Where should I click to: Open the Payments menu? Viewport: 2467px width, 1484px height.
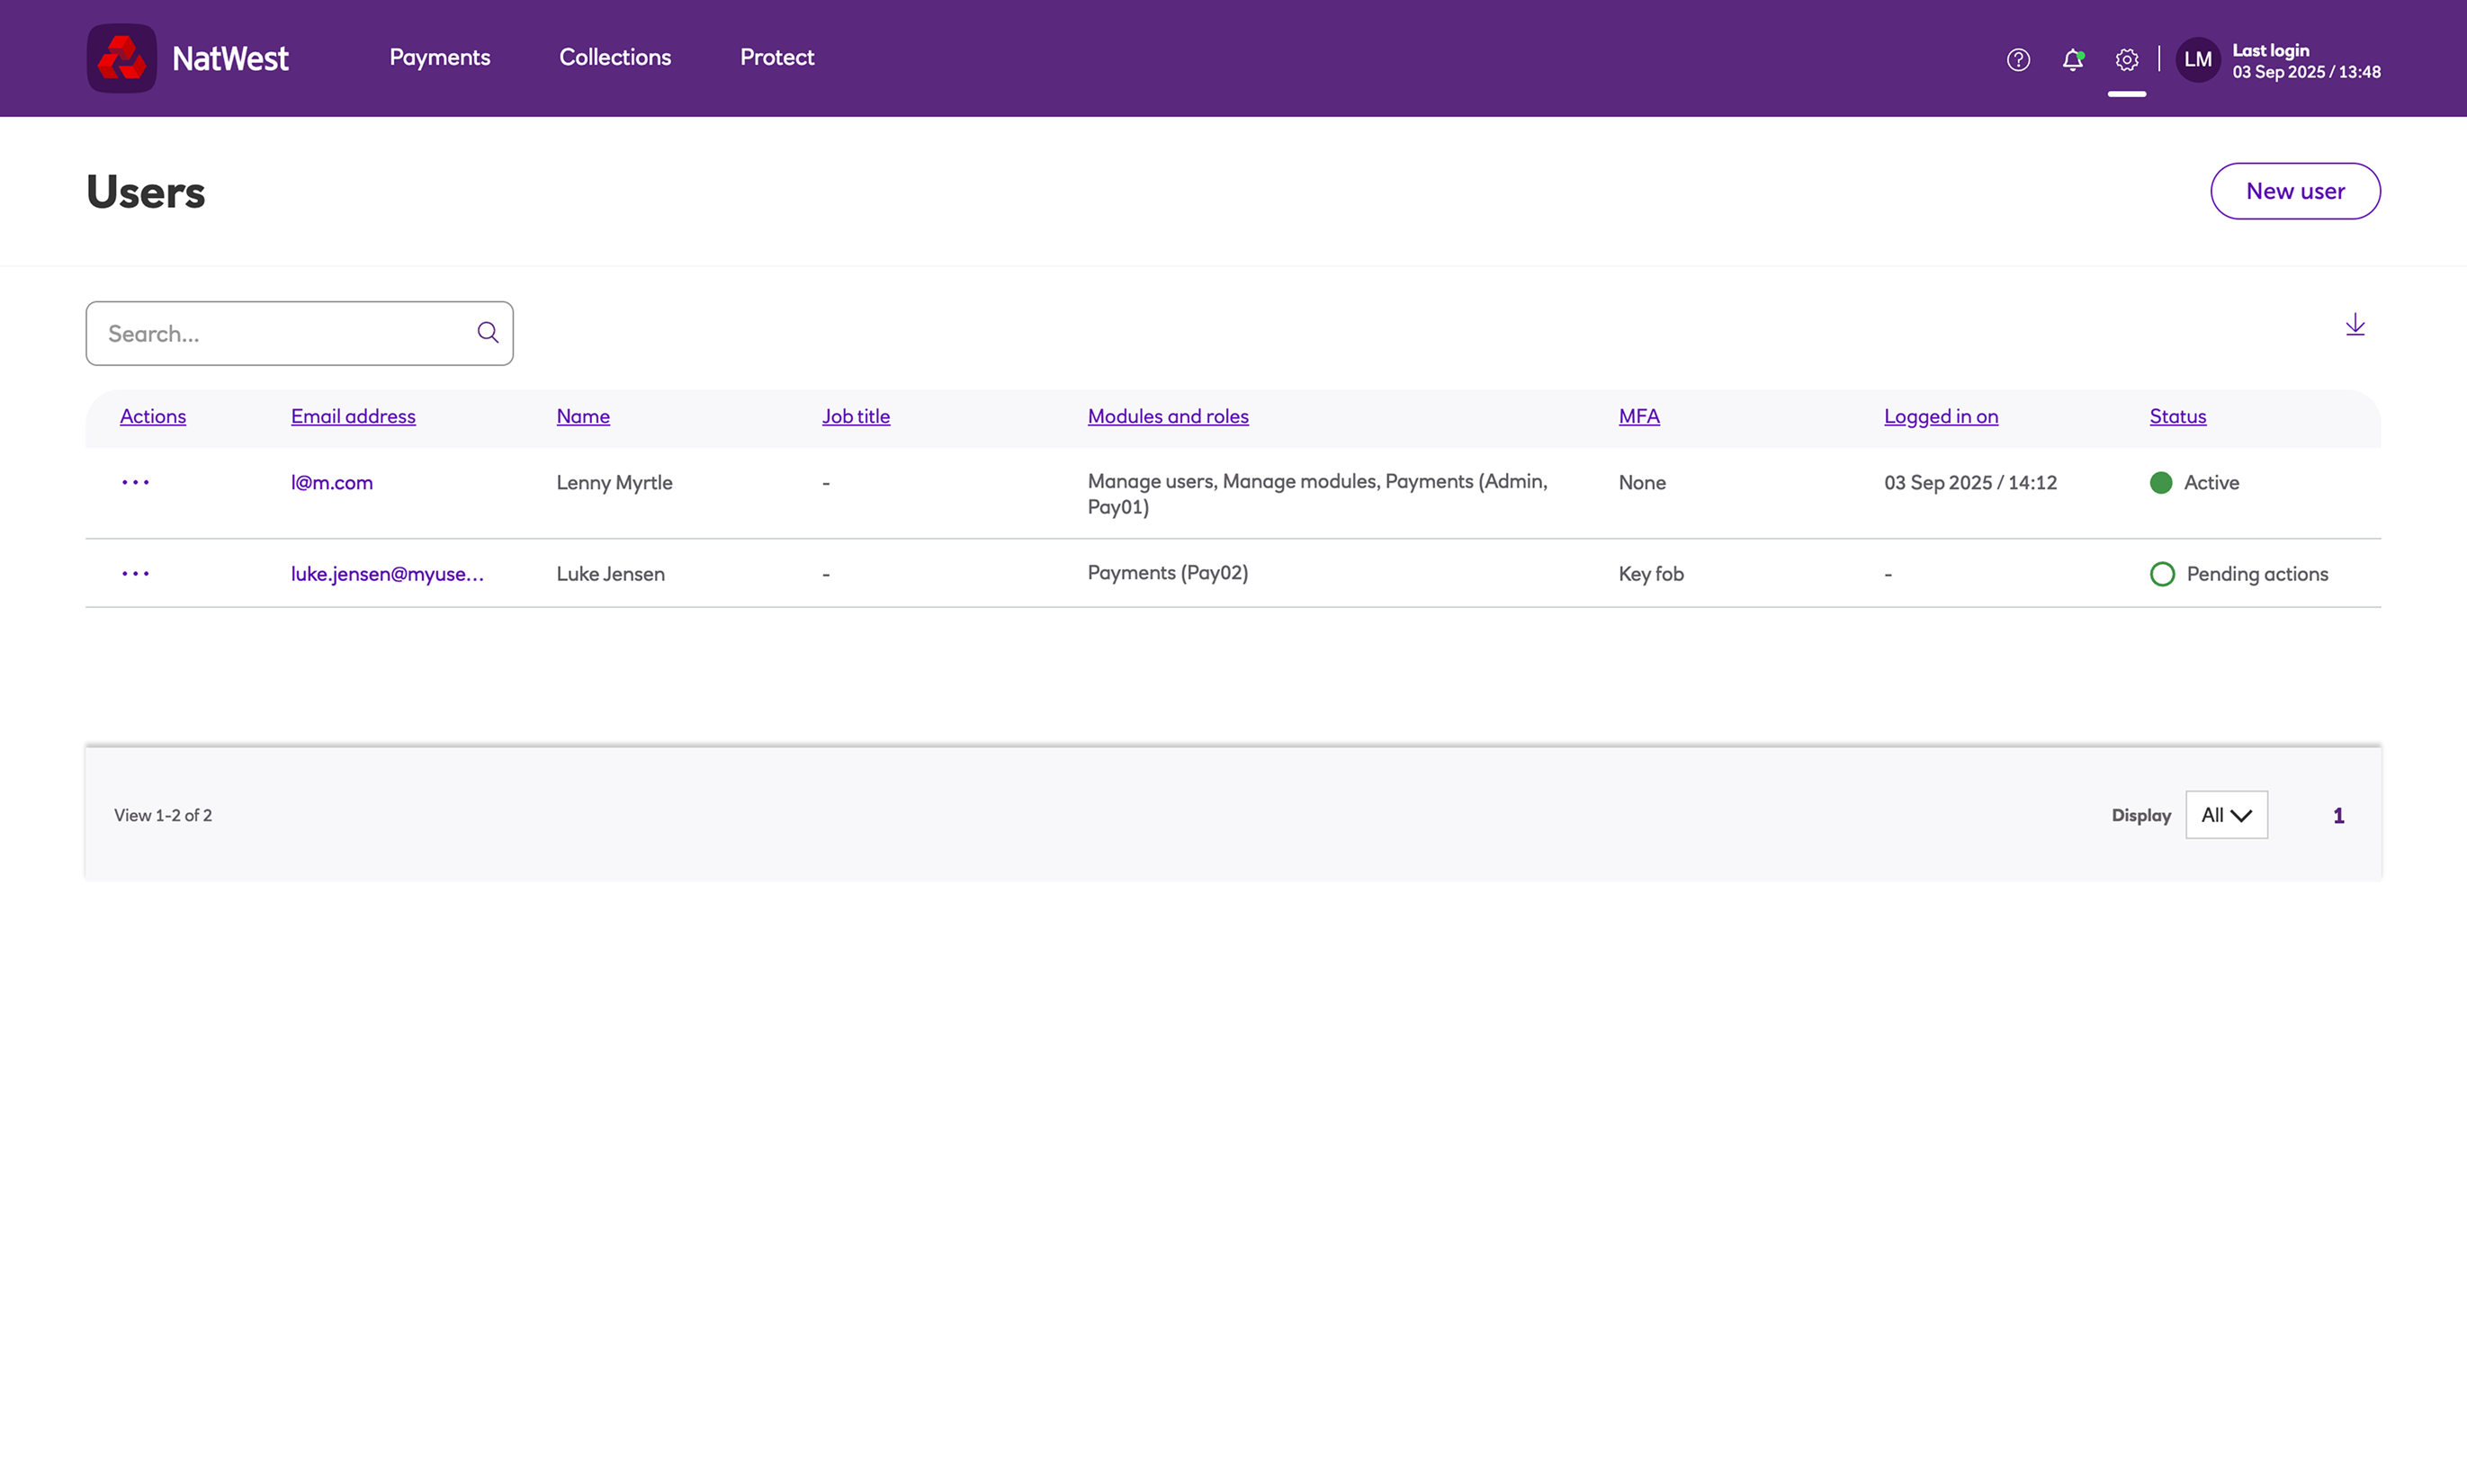(x=439, y=58)
